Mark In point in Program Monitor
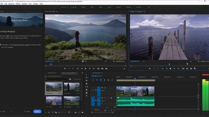Image resolution: width=209 pixels, height=117 pixels. coord(154,69)
